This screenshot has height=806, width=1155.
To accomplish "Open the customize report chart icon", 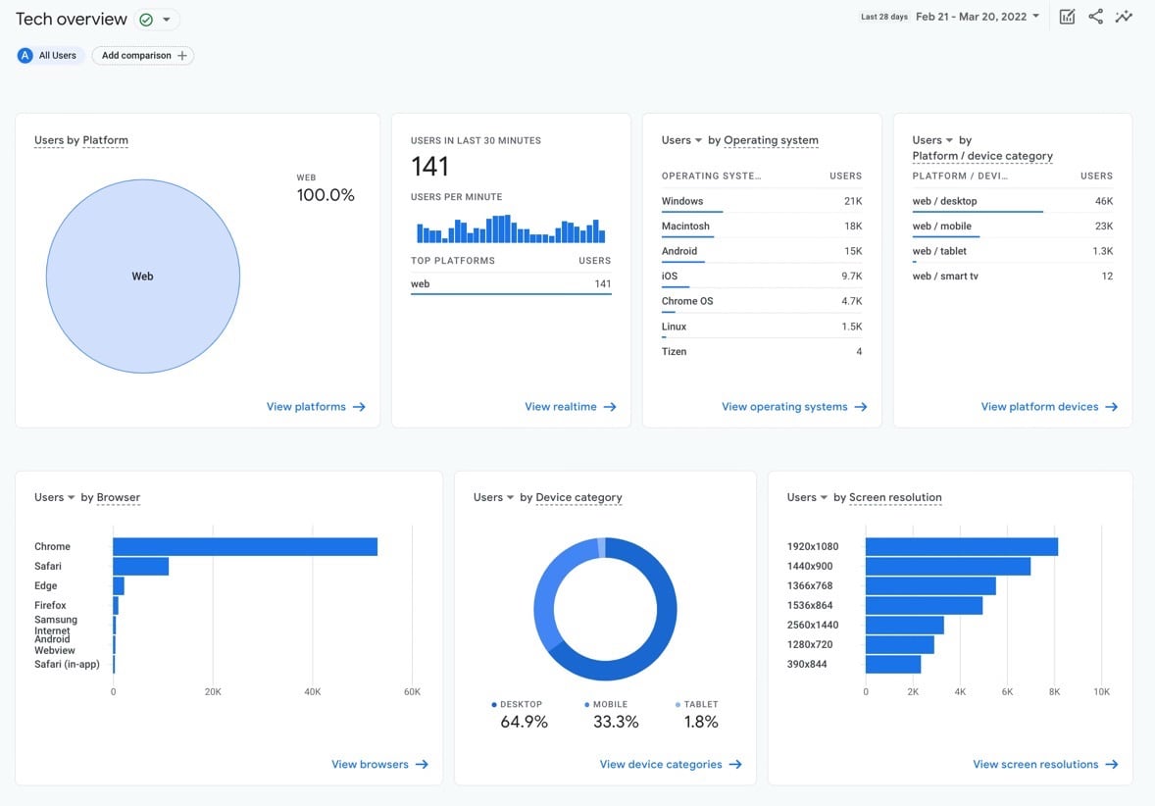I will pos(1067,17).
